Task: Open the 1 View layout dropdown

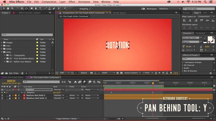Action: click(148, 73)
